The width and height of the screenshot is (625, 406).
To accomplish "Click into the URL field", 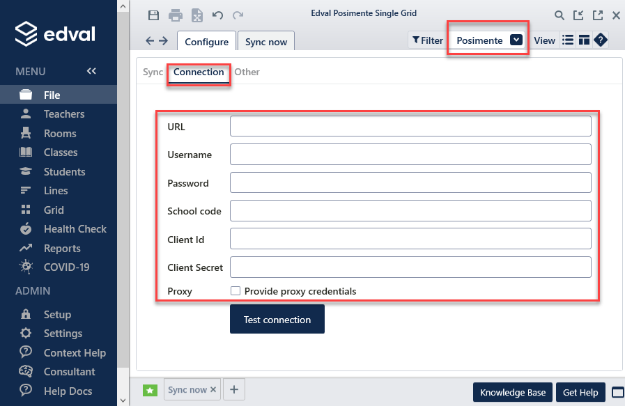I will tap(410, 126).
